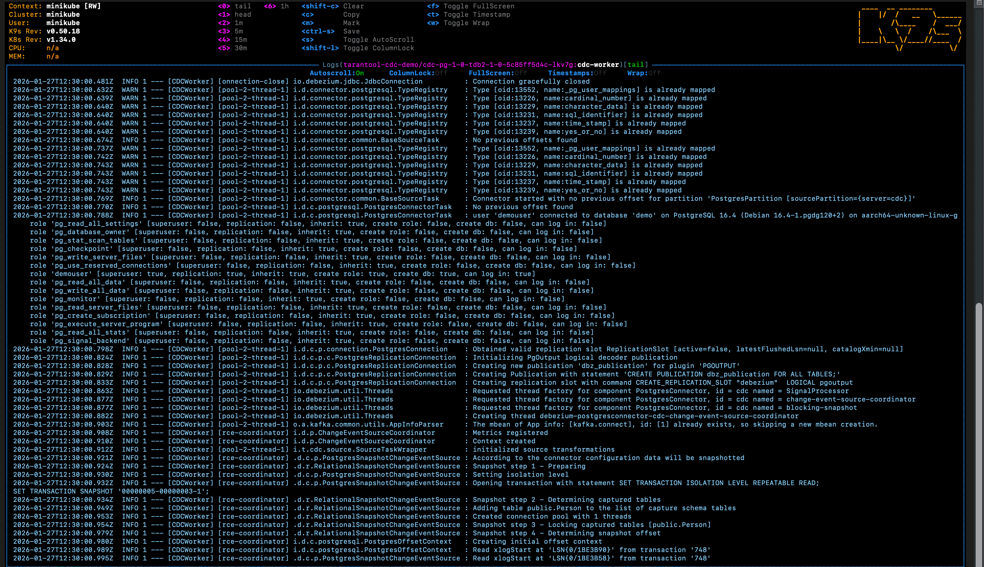The image size is (984, 567).
Task: Click the <t> Toggle Timestamp hint
Action: pos(468,14)
